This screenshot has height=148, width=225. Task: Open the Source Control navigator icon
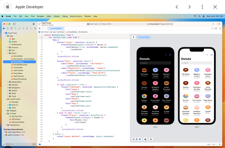pyautogui.click(x=8, y=28)
